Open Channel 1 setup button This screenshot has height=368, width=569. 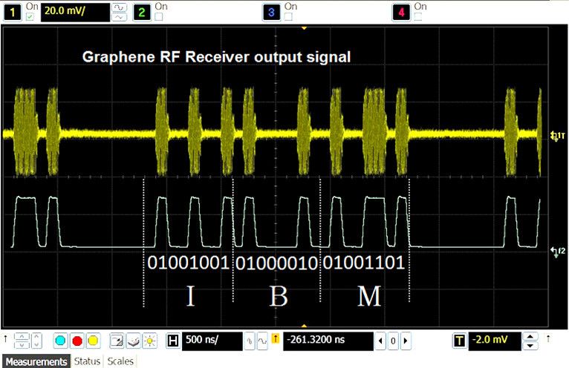tap(13, 12)
